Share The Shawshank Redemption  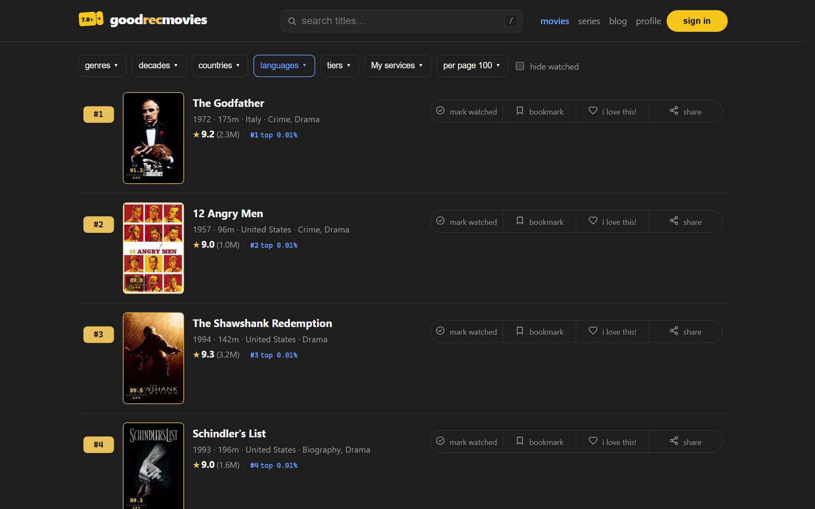point(686,332)
